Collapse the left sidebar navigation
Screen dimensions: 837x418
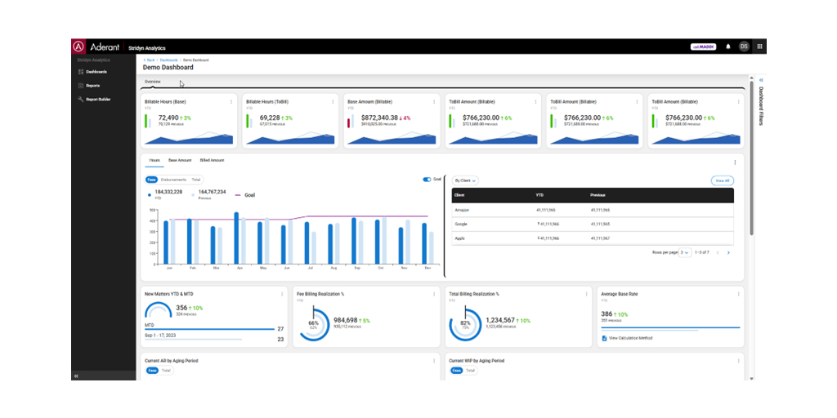[76, 376]
